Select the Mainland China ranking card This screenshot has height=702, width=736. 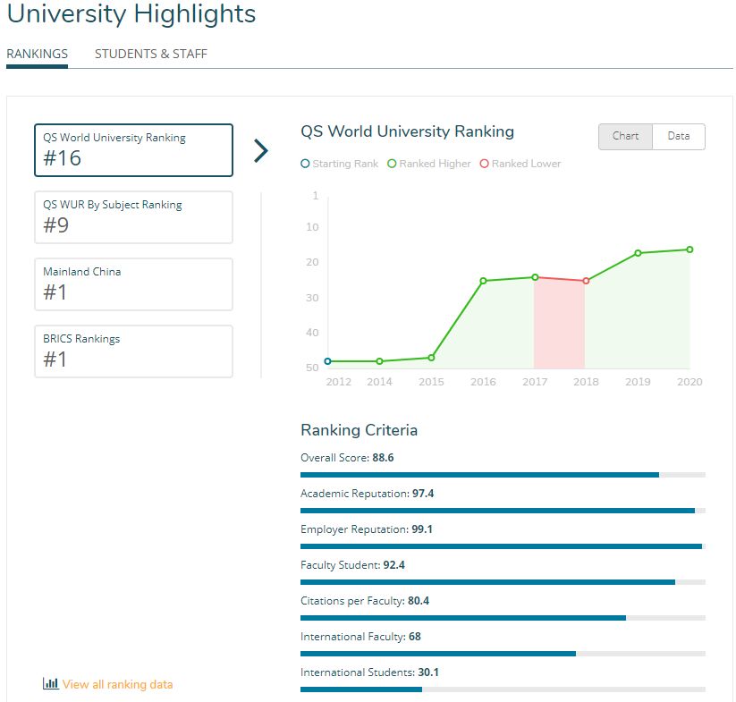[x=134, y=284]
